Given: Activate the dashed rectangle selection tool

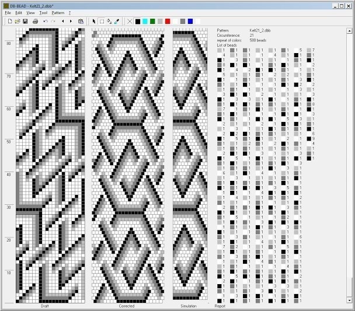Looking at the screenshot, I should (101, 21).
